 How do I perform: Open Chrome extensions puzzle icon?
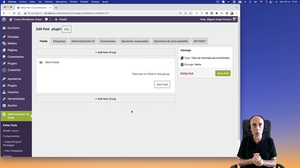(x=217, y=14)
